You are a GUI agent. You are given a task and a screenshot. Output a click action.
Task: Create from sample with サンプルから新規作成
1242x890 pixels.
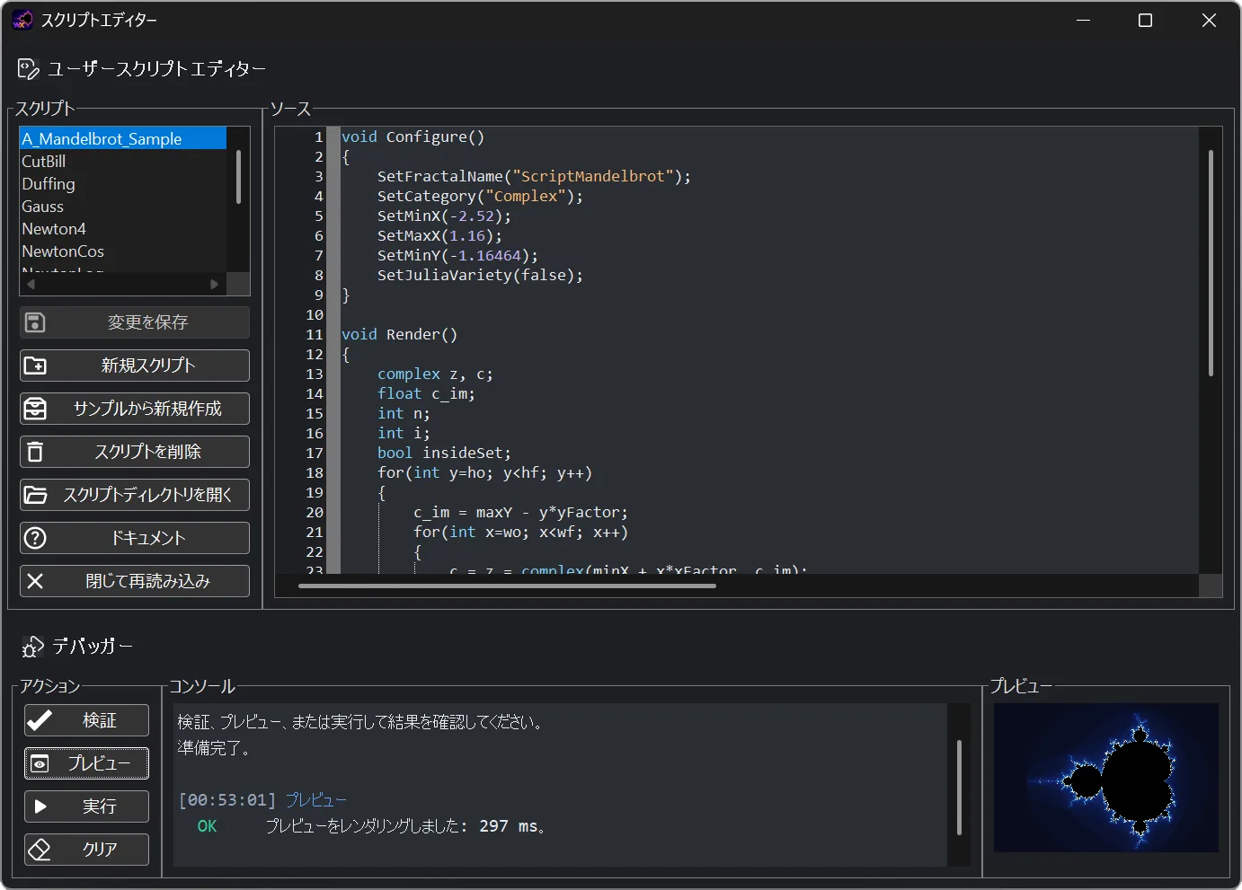(x=135, y=409)
